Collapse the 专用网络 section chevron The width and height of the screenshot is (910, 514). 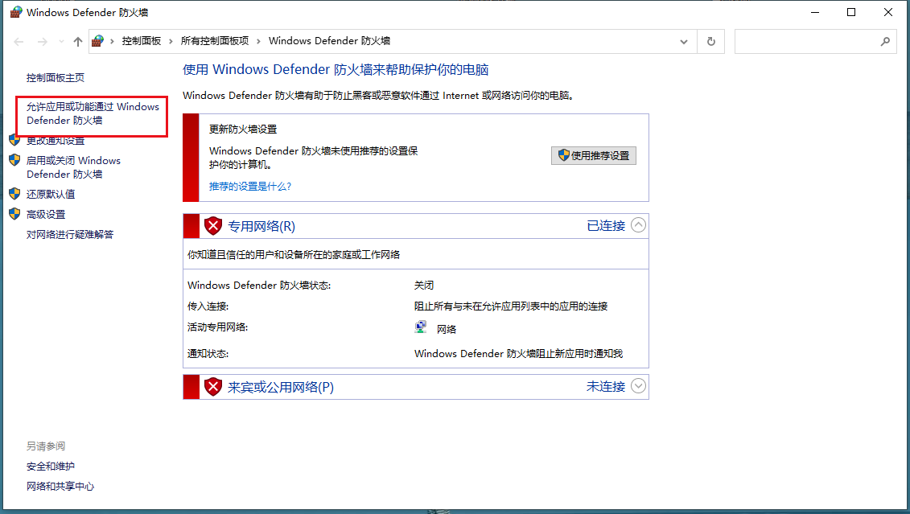(x=638, y=225)
